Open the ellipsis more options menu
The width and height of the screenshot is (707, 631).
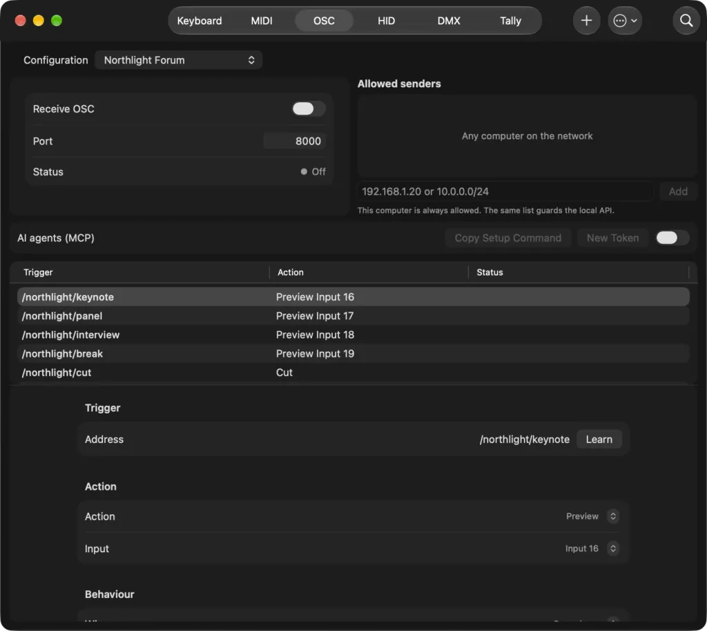(625, 20)
